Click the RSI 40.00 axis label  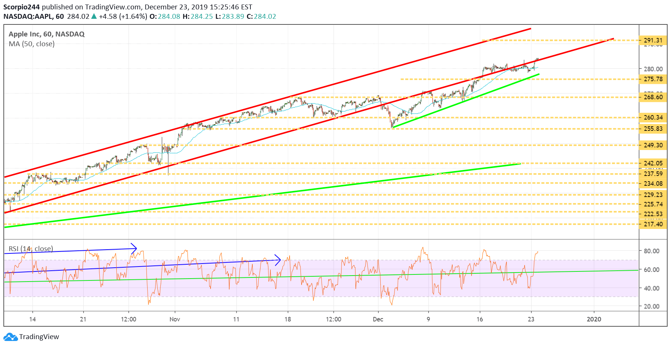tap(651, 288)
